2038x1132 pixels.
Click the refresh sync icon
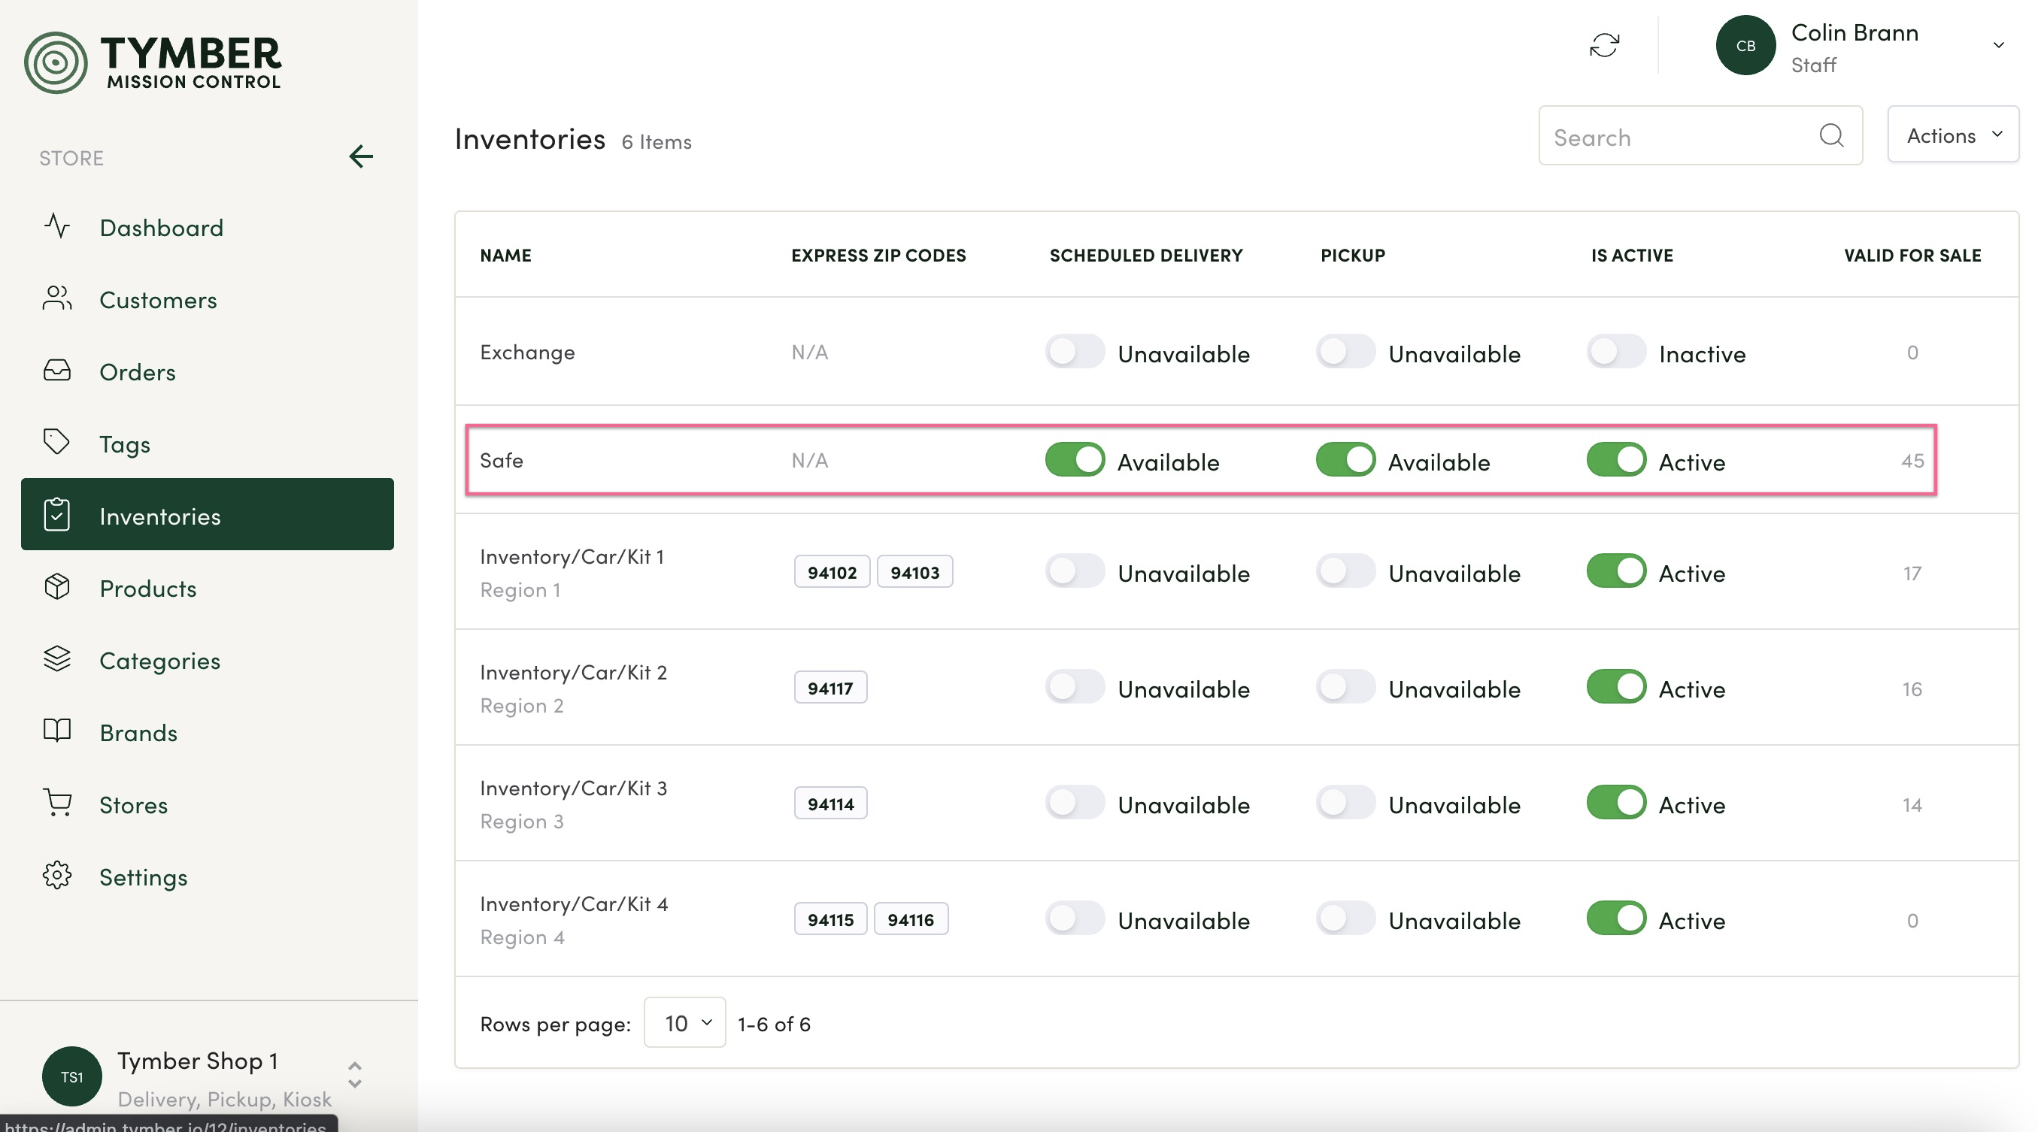1603,46
